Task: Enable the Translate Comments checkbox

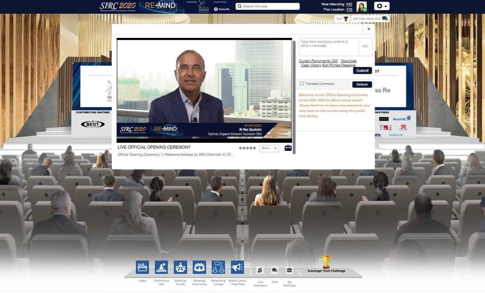Action: point(301,84)
